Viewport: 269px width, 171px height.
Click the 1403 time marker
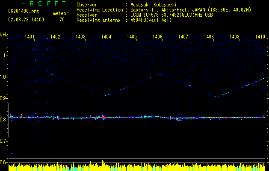[x=81, y=37]
